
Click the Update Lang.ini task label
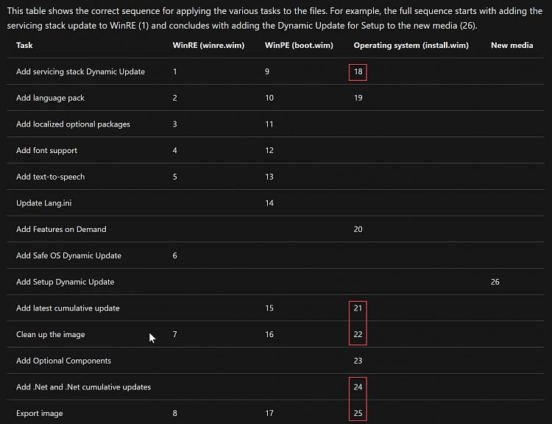[x=43, y=203]
